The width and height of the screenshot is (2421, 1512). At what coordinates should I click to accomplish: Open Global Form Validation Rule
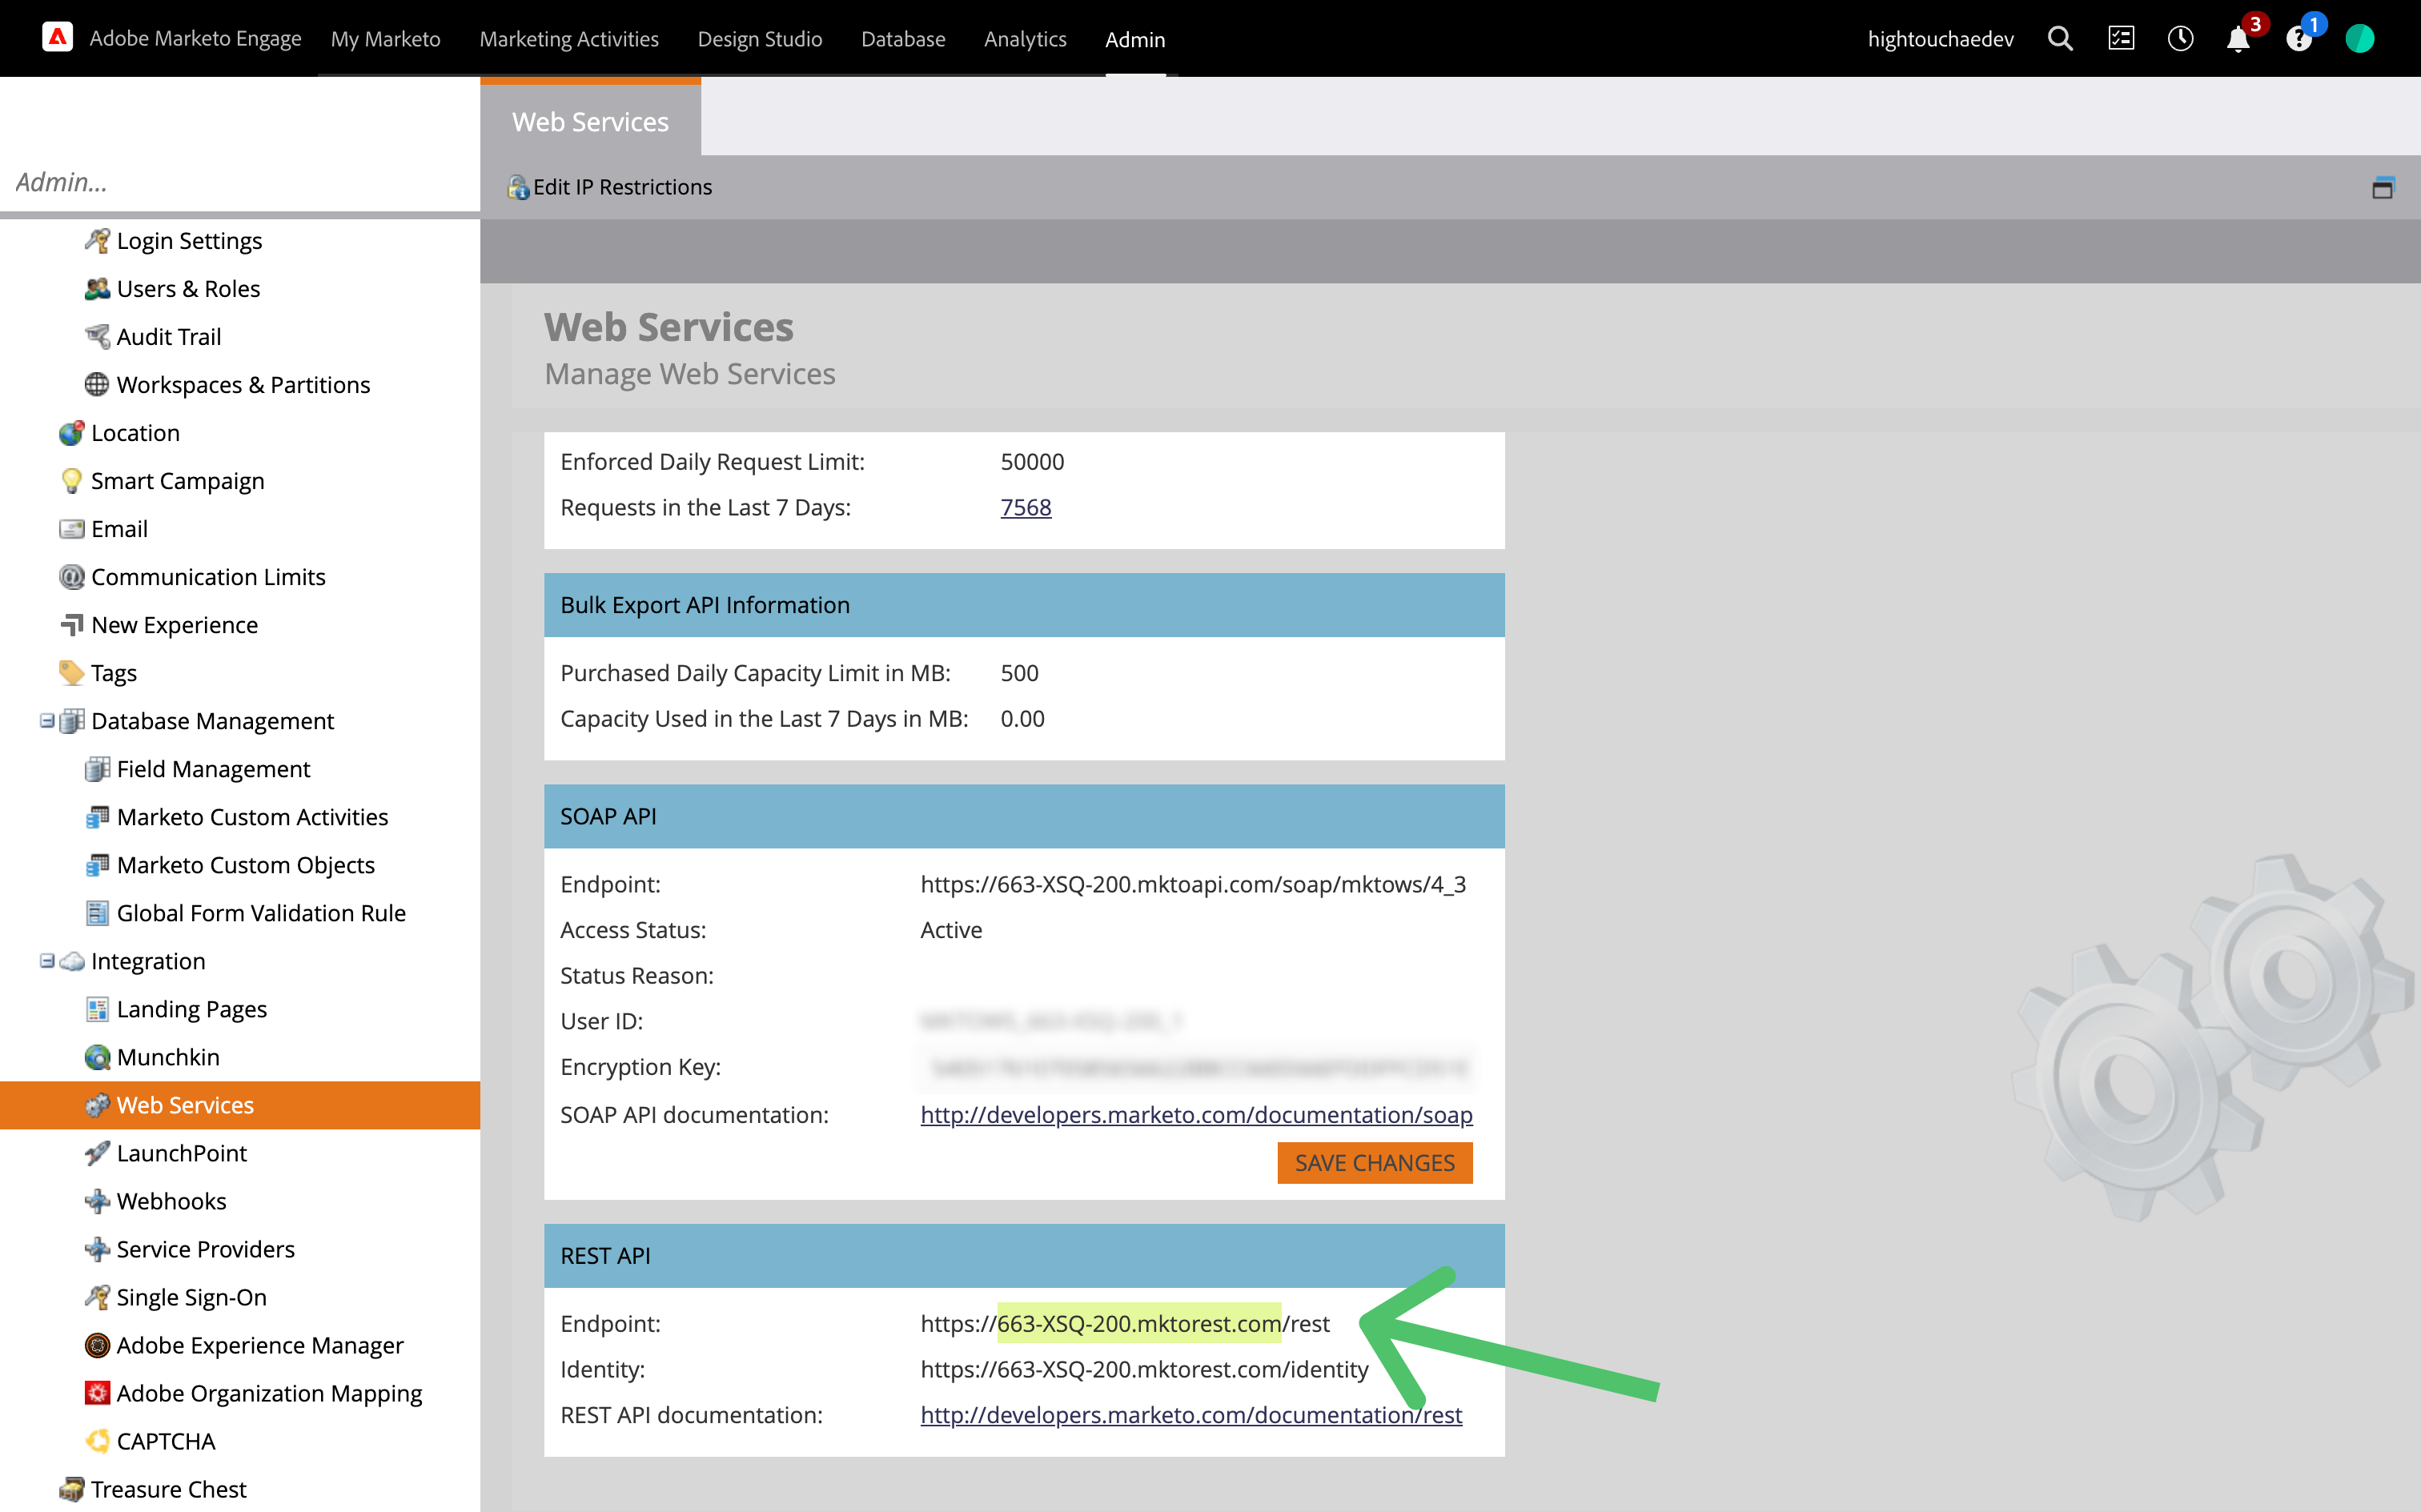click(x=261, y=913)
